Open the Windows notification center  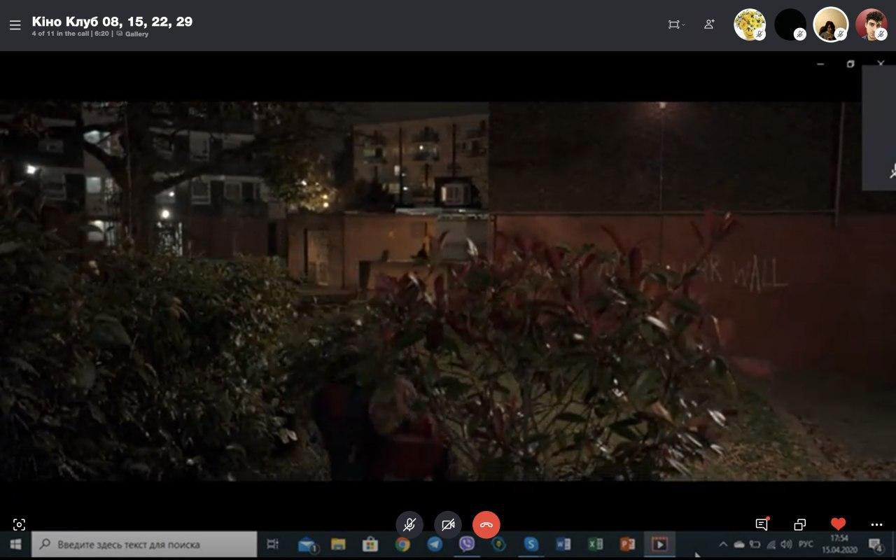[875, 544]
